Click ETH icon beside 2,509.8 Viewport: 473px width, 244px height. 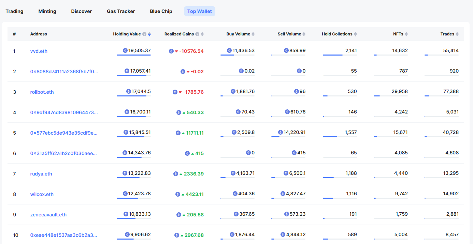pos(234,132)
